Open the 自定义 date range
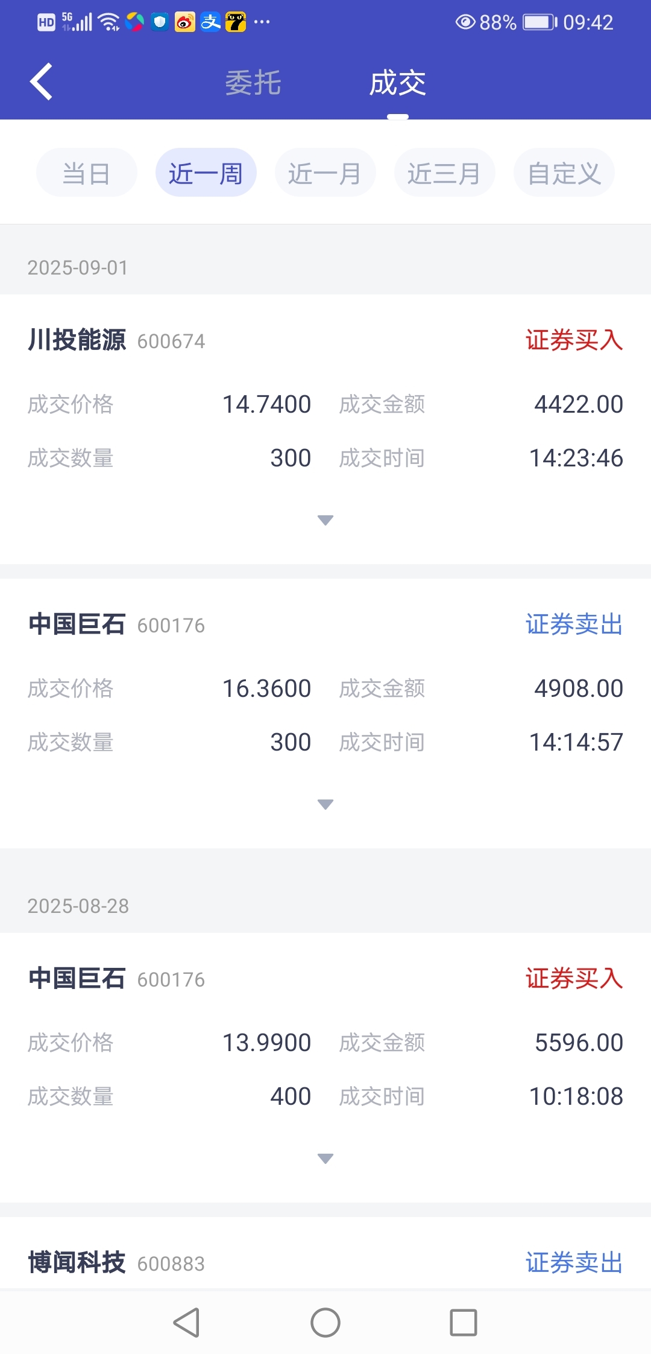The image size is (651, 1354). tap(564, 173)
